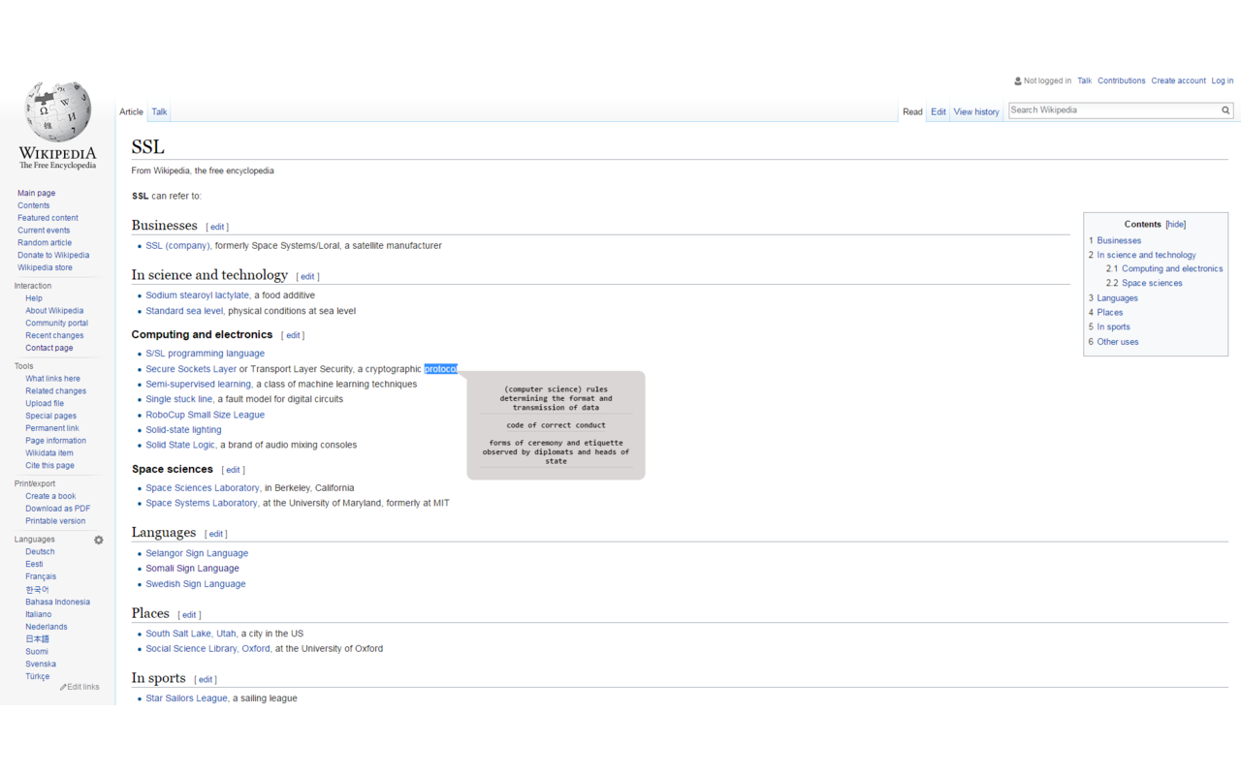Open Space Sciences Laboratory link
This screenshot has height=775, width=1241.
tap(203, 488)
